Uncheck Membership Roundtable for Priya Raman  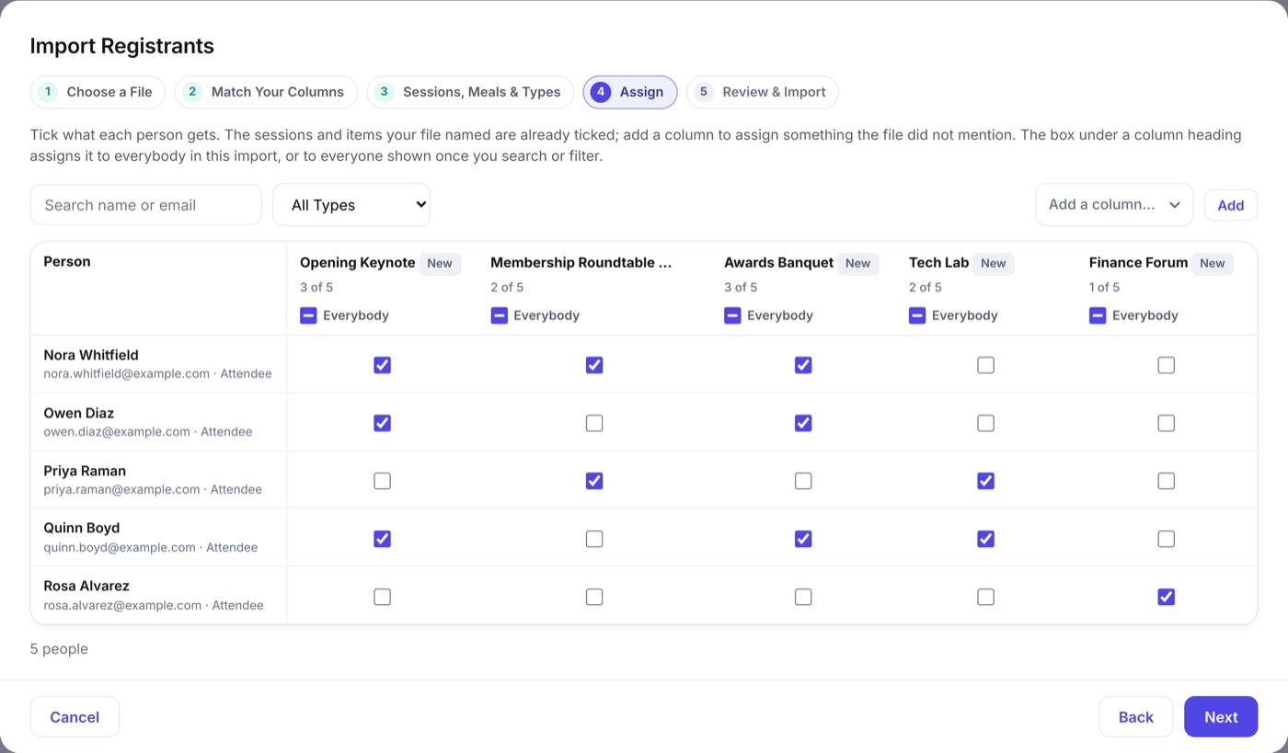(x=594, y=481)
